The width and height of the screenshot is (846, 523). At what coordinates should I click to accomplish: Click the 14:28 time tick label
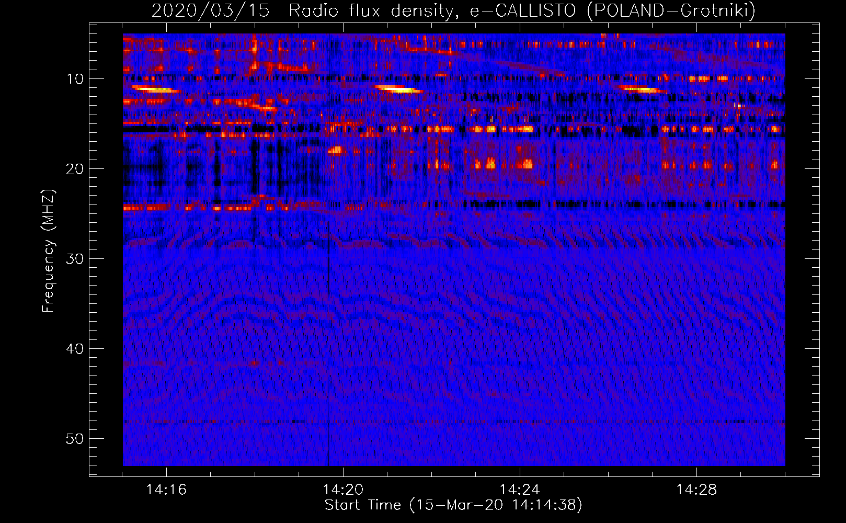(696, 490)
